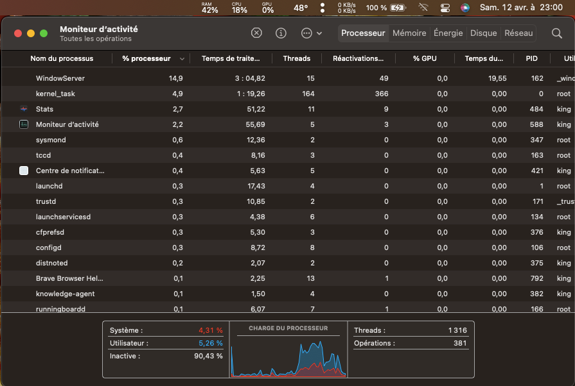Open the Disque tab
The image size is (575, 386).
click(x=483, y=33)
